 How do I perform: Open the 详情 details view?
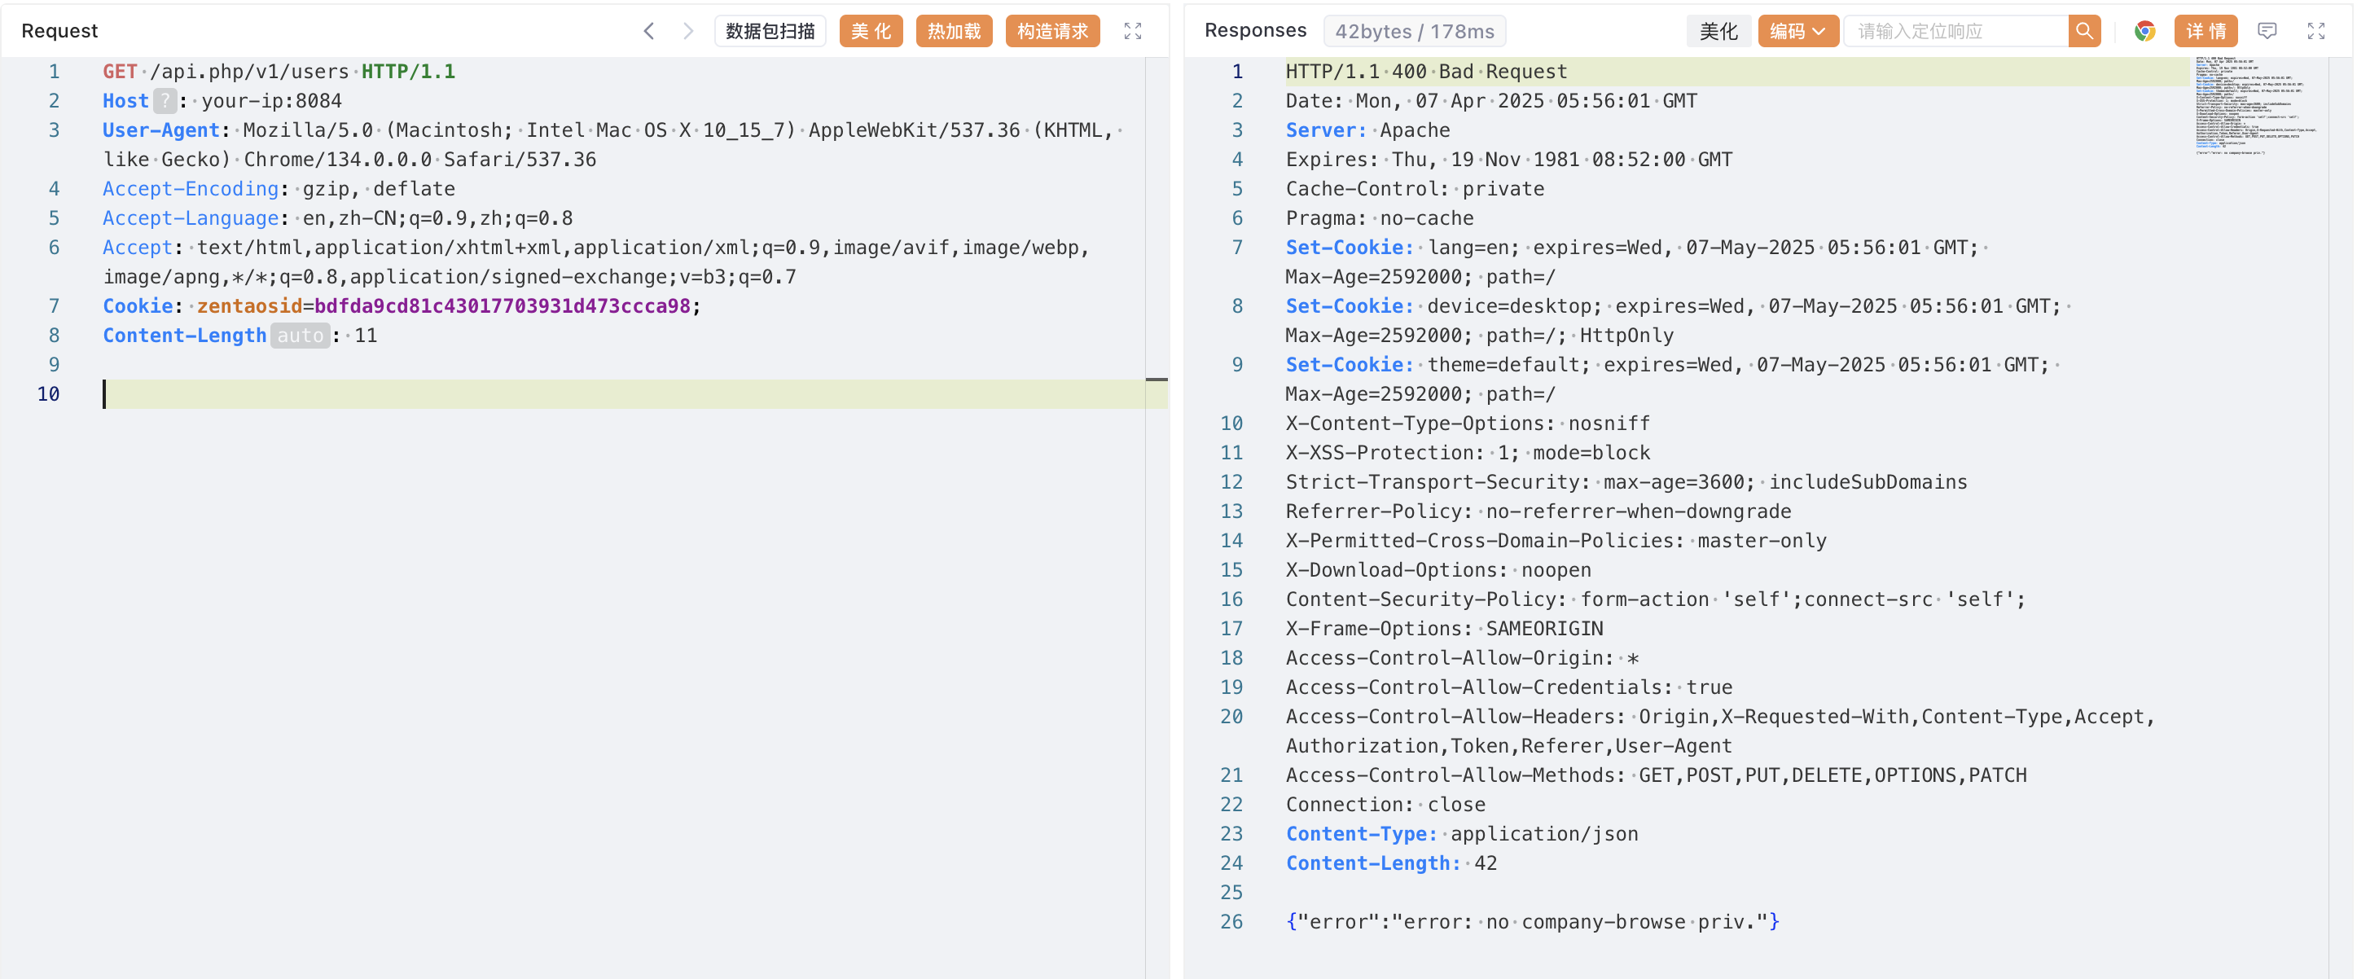(2206, 31)
